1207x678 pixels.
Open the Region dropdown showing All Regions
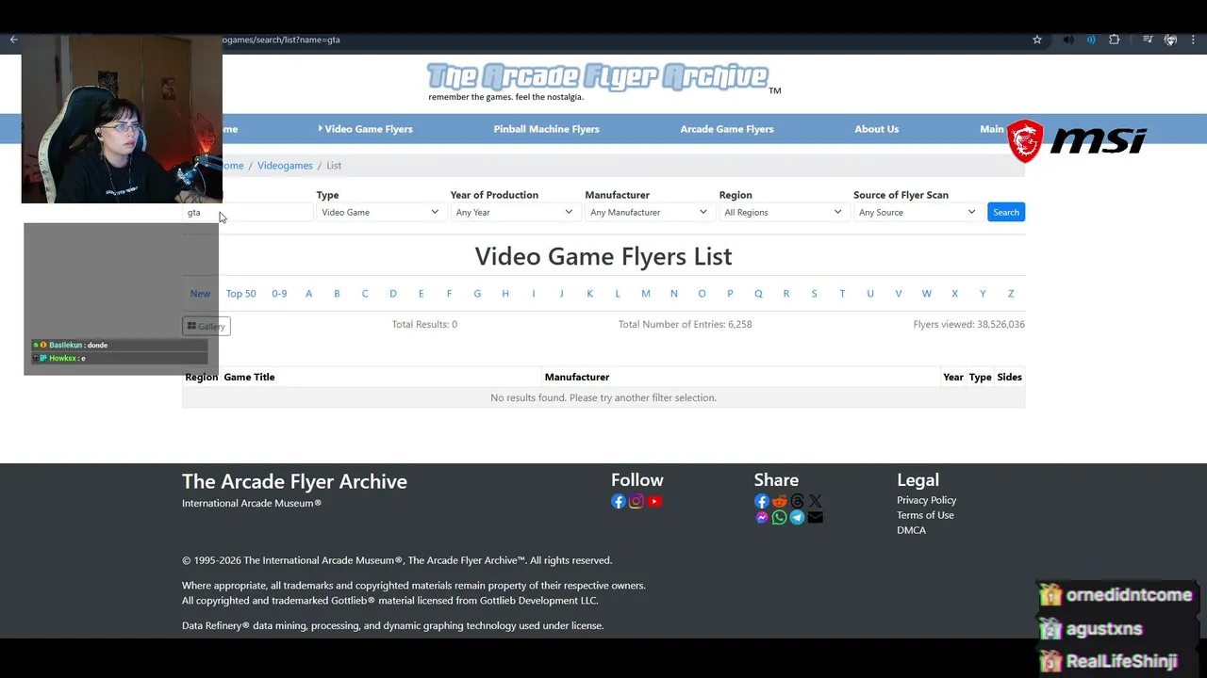[783, 212]
